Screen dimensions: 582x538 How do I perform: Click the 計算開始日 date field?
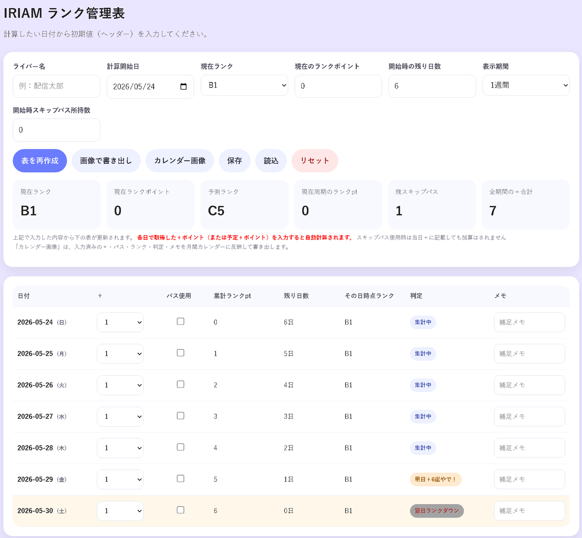click(150, 87)
